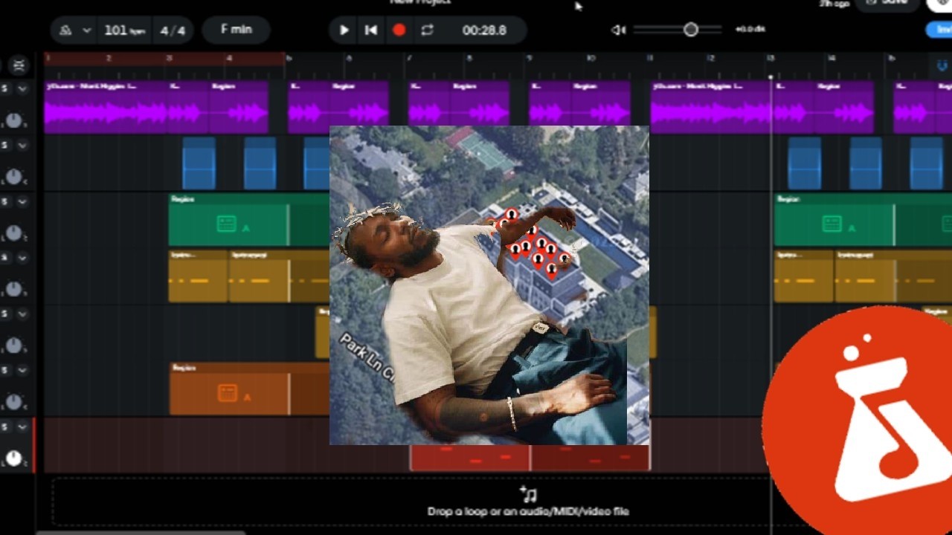Click the master dB level readout
This screenshot has width=952, height=535.
pyautogui.click(x=750, y=29)
